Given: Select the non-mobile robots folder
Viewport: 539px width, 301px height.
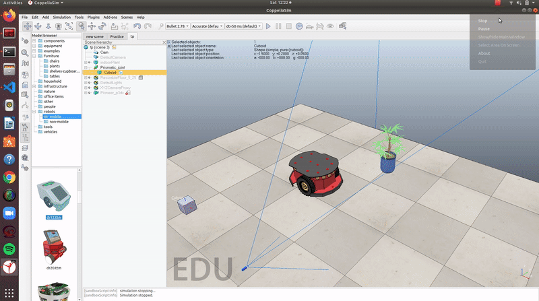Looking at the screenshot, I should (59, 122).
